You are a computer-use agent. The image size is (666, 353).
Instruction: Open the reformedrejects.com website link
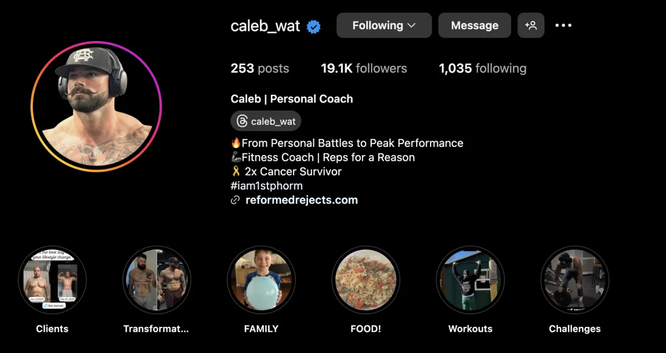pyautogui.click(x=302, y=200)
